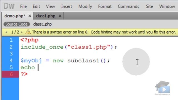Click the ?> closing tag
The width and height of the screenshot is (178, 100).
pyautogui.click(x=24, y=74)
